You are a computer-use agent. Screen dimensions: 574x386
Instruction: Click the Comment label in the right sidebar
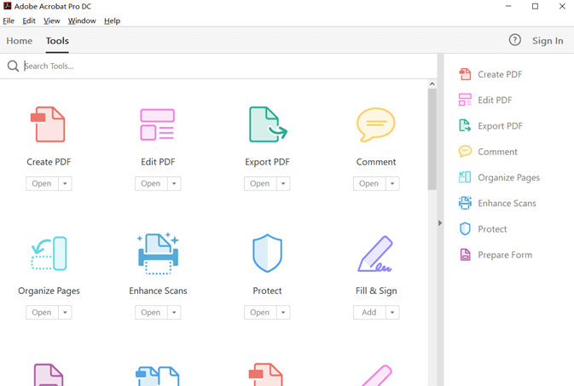click(497, 152)
